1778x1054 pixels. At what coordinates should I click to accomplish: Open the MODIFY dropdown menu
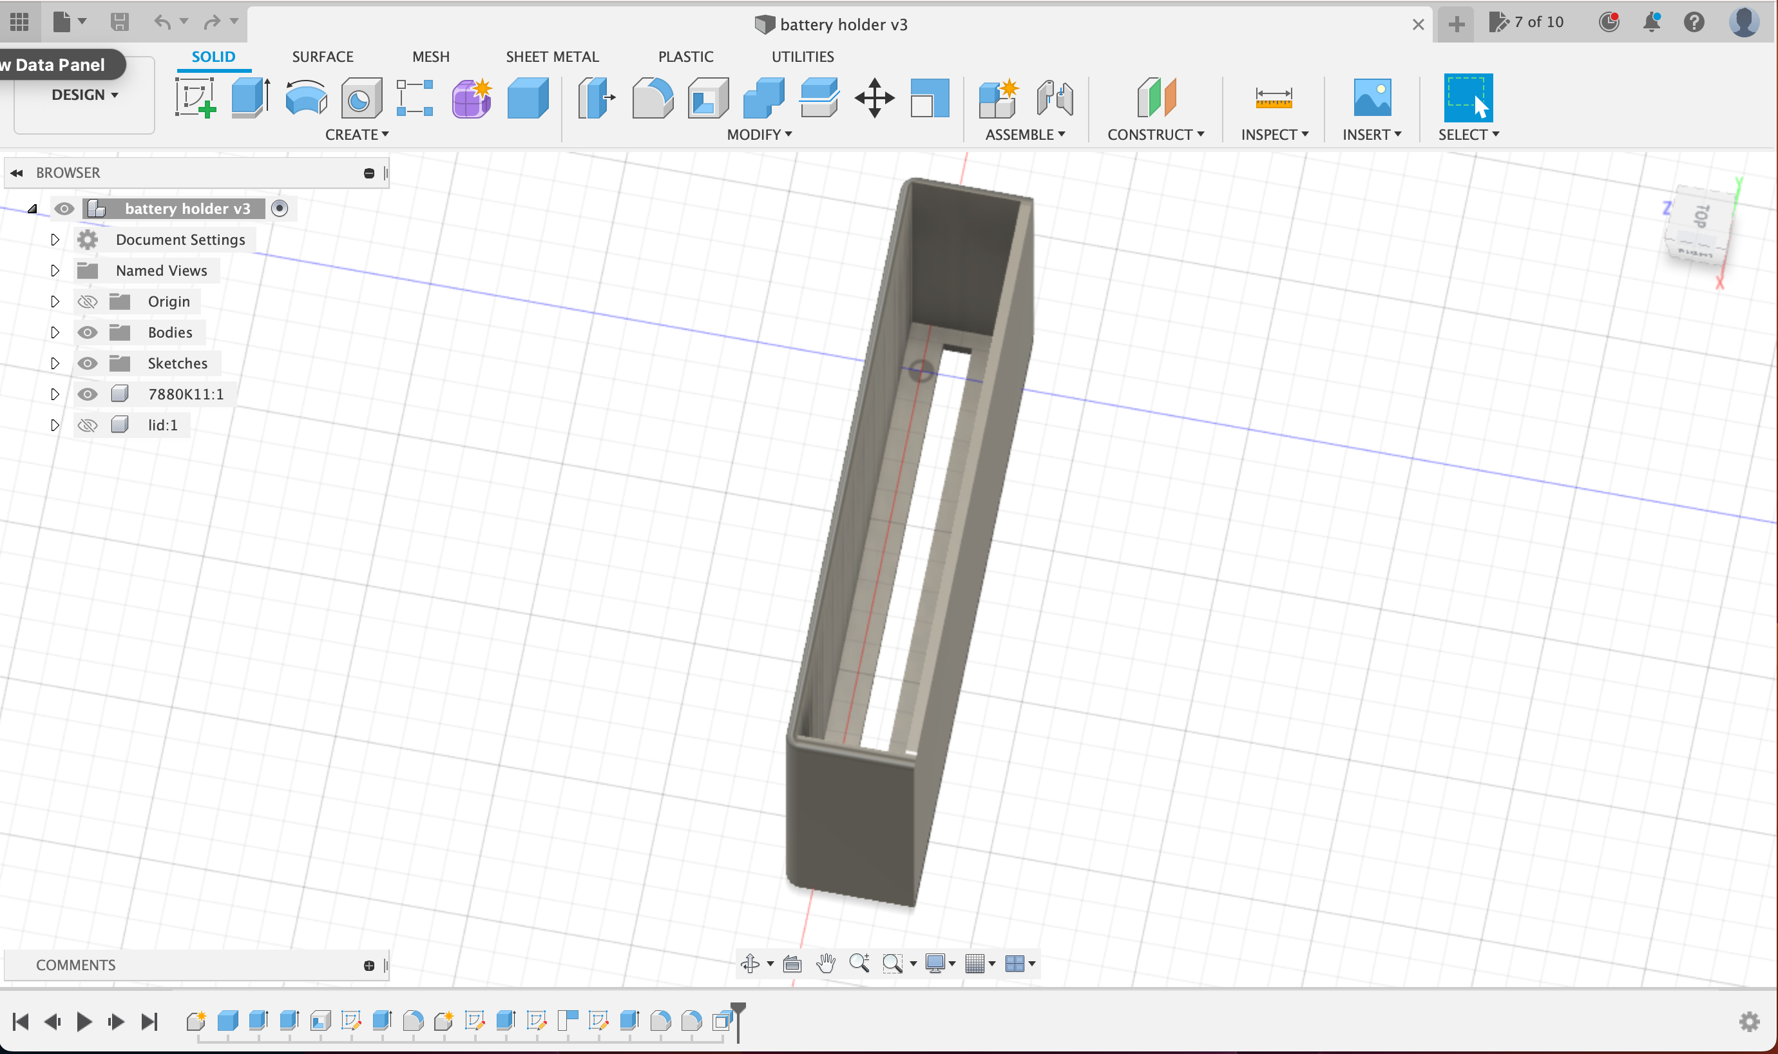759,134
